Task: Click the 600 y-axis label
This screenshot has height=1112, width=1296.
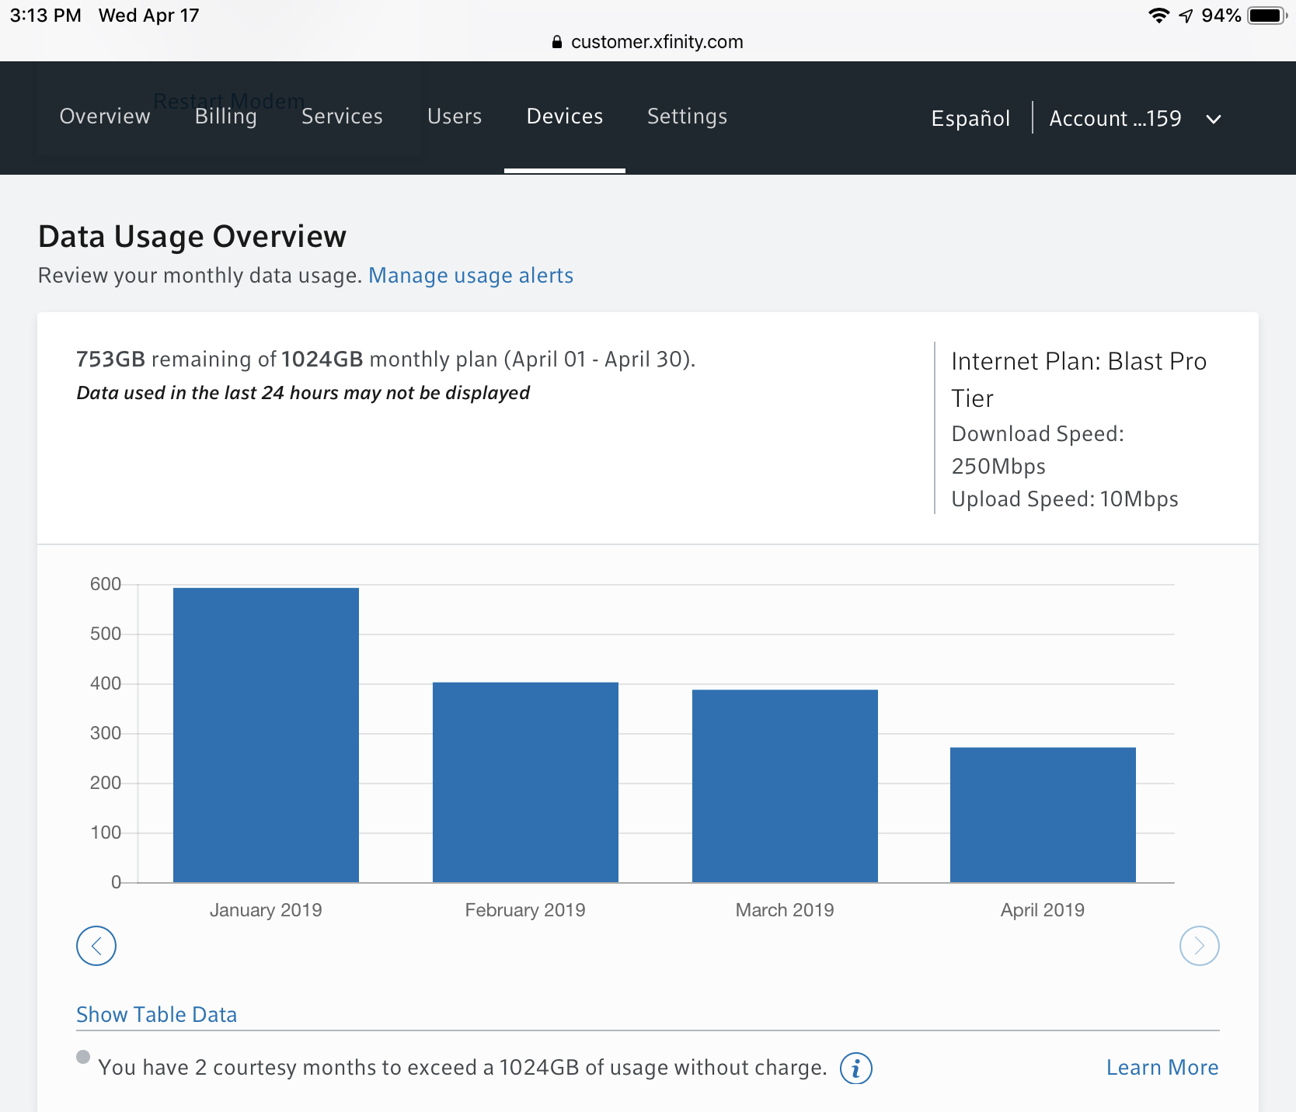Action: tap(106, 584)
